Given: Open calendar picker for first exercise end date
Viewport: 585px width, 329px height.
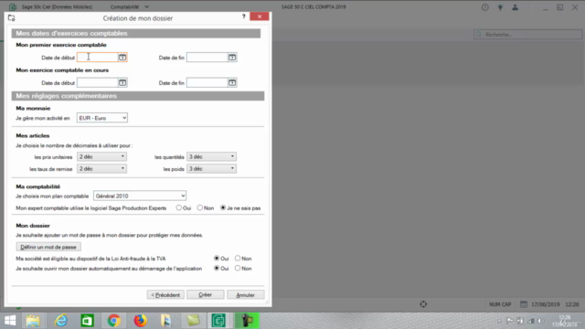Looking at the screenshot, I should [232, 58].
